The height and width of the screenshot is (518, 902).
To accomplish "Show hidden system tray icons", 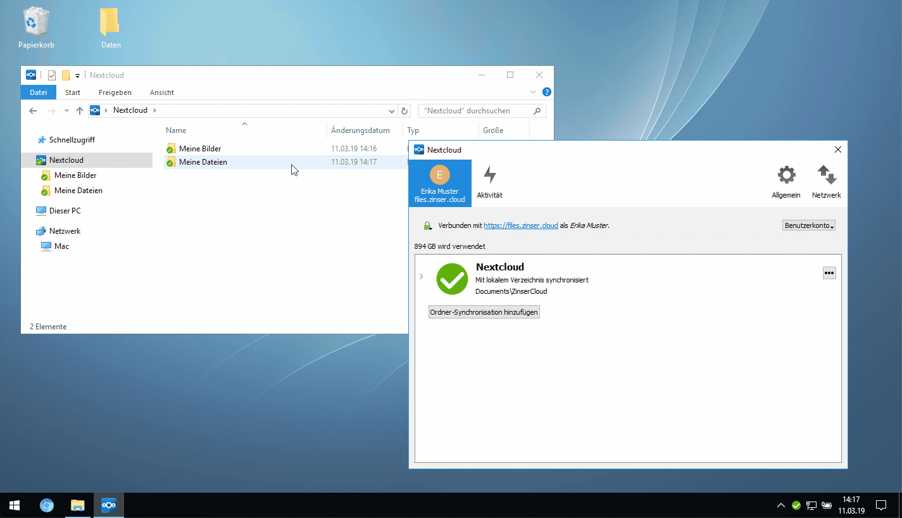I will [x=781, y=505].
